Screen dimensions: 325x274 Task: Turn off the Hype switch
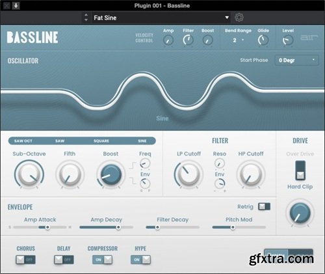pos(140,260)
